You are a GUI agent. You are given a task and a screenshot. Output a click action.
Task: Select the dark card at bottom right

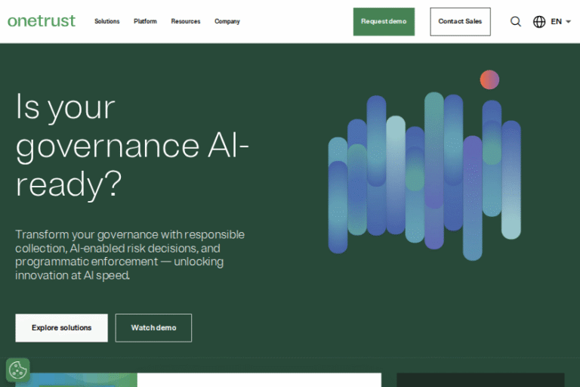(x=480, y=379)
